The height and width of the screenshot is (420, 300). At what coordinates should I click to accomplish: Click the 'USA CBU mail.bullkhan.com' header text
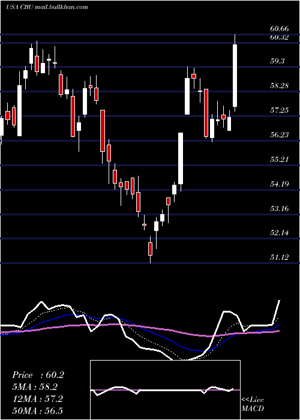pos(47,7)
